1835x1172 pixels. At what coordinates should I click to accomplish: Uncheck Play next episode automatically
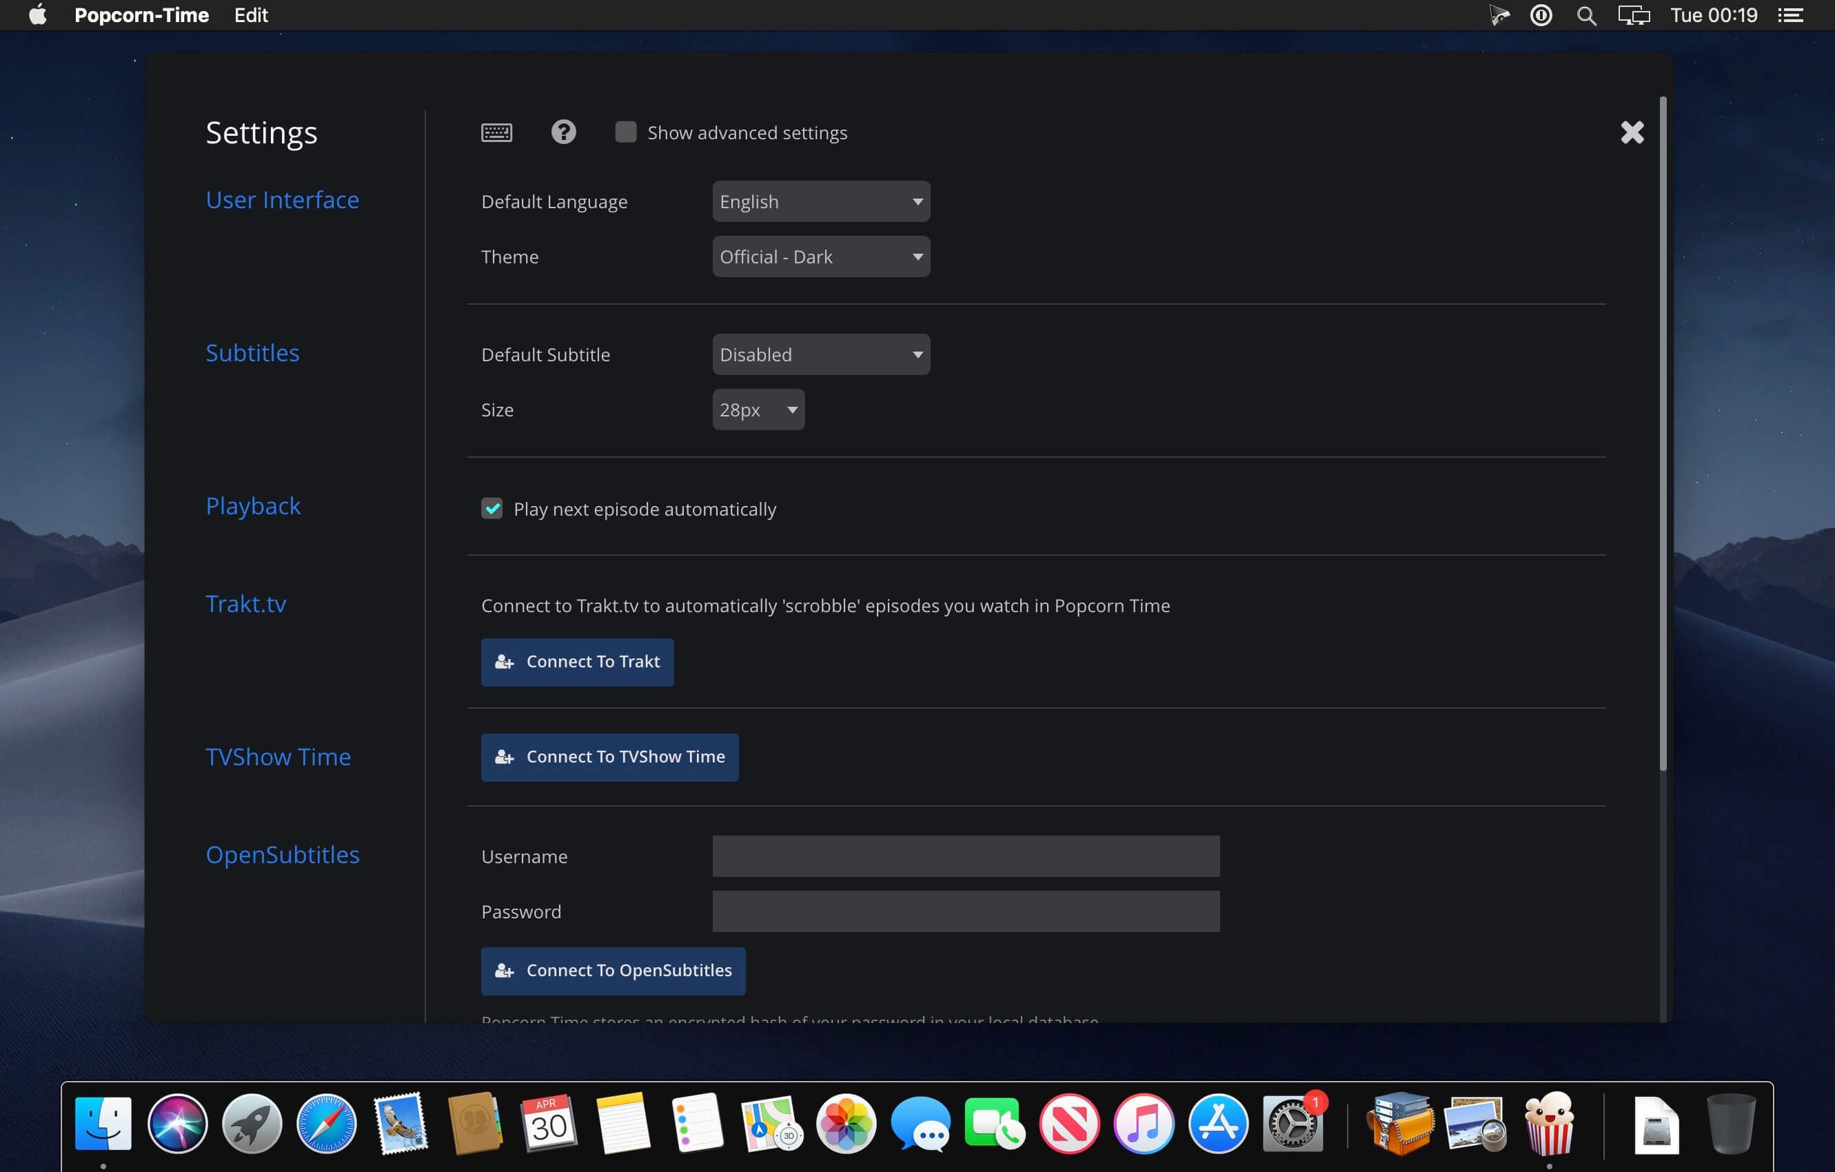491,508
